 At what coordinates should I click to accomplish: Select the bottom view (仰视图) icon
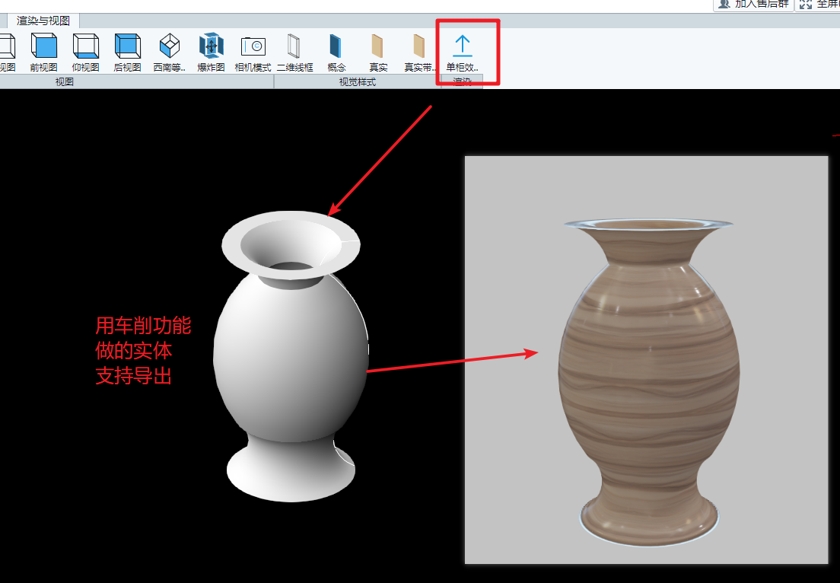click(x=85, y=52)
